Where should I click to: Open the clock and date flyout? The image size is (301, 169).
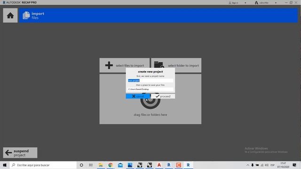[x=283, y=165]
